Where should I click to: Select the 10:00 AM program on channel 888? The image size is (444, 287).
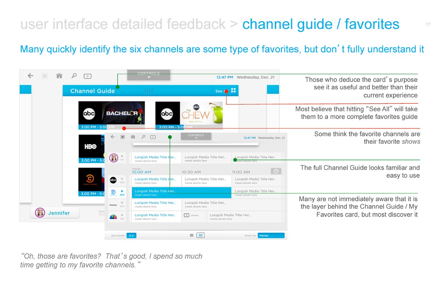click(x=156, y=180)
